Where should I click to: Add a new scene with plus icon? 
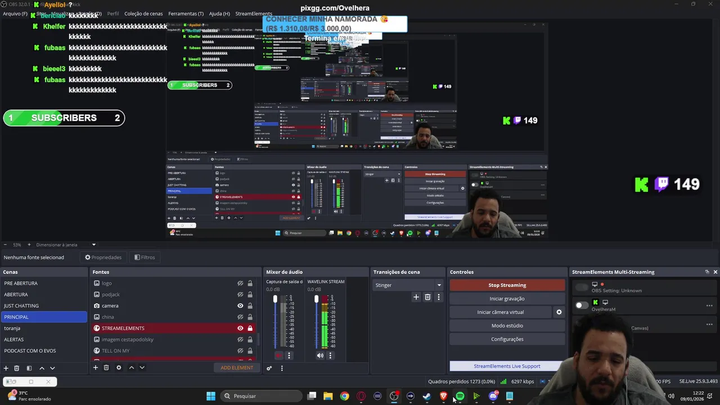6,368
